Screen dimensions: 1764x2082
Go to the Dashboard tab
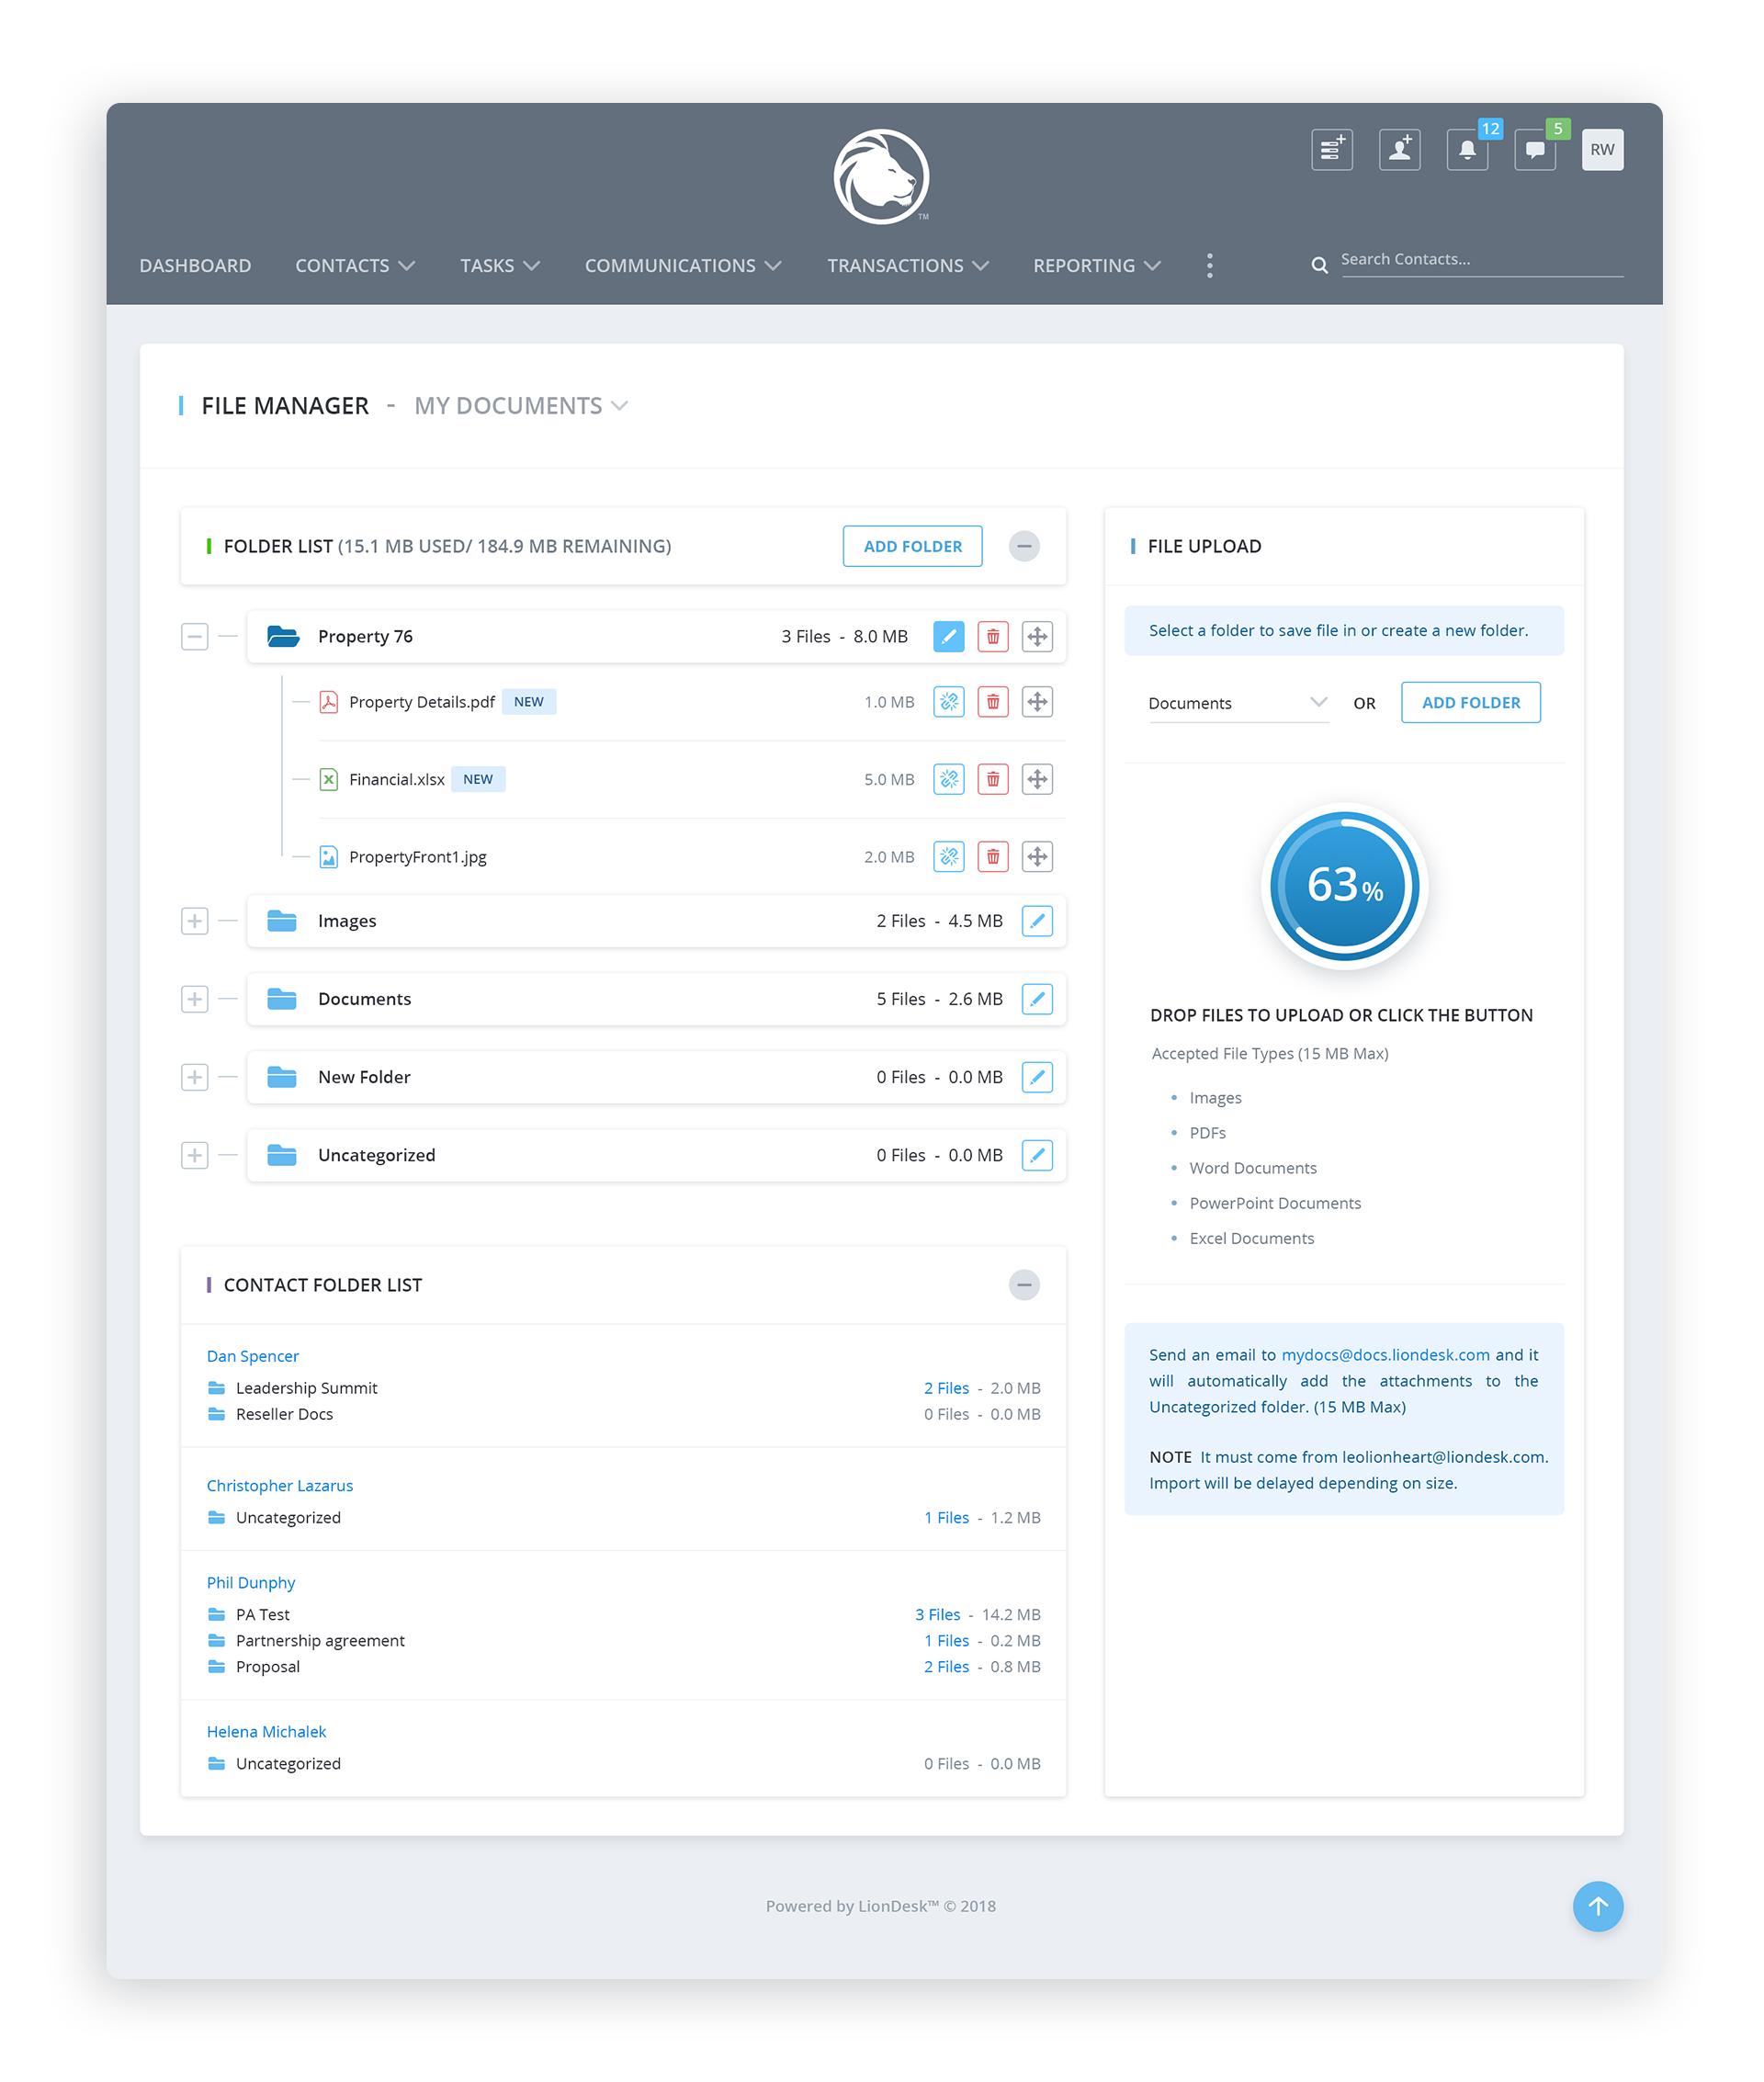coord(195,266)
